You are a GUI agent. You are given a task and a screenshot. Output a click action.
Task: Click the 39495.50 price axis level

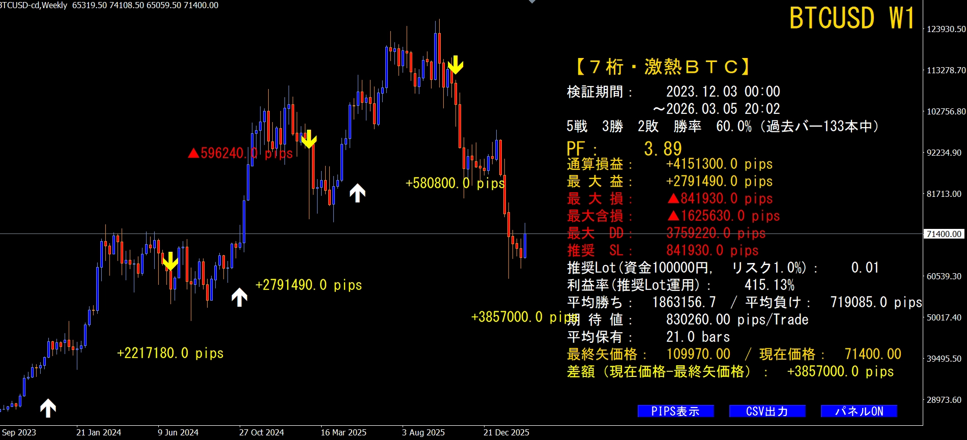tap(944, 359)
